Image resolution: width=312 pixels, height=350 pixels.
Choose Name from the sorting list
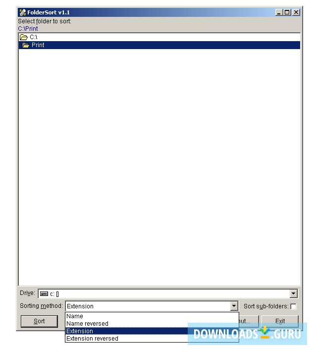tap(152, 316)
